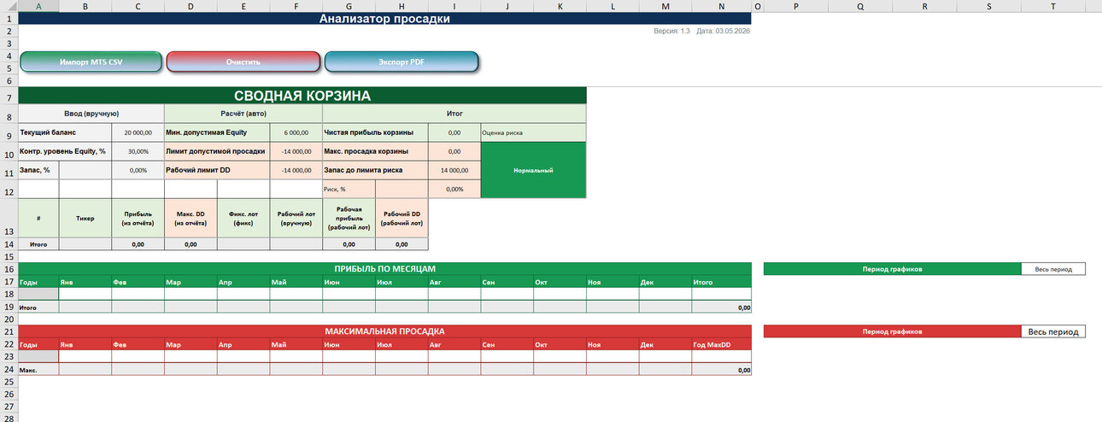Image resolution: width=1102 pixels, height=422 pixels.
Task: Select the ПРИБЫЛЬ ПО МЕСЯЦАМ banner
Action: coord(384,269)
